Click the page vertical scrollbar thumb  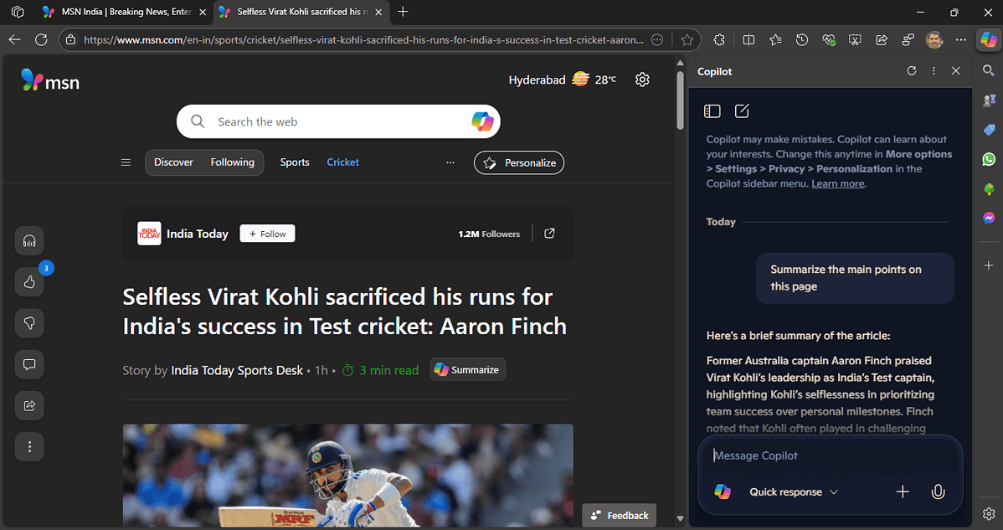pyautogui.click(x=680, y=99)
